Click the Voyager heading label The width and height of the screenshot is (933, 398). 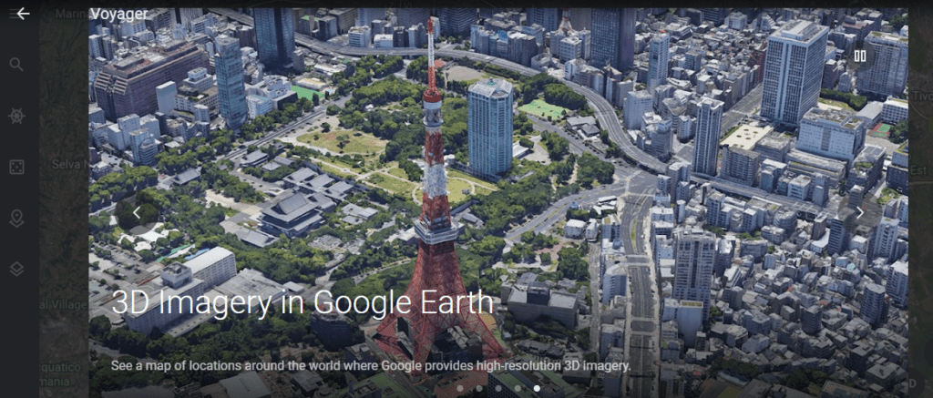pyautogui.click(x=118, y=15)
